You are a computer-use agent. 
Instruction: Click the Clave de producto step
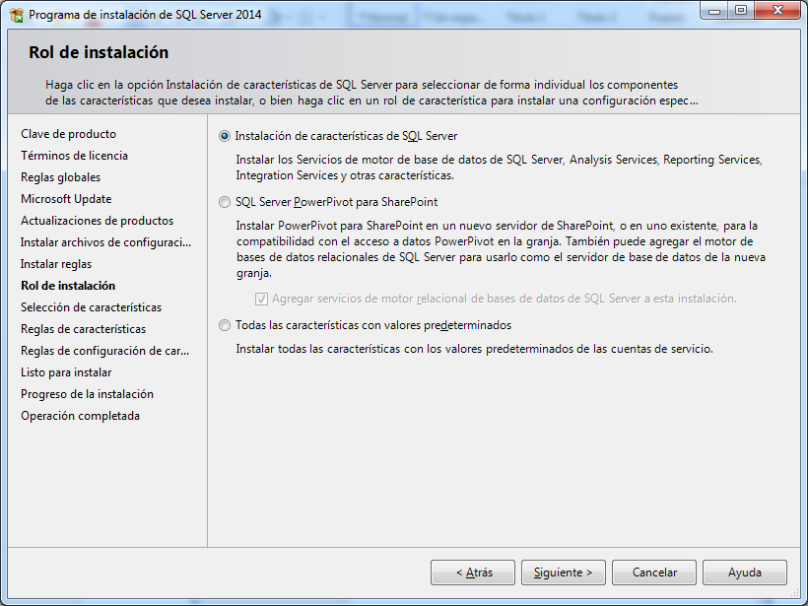pyautogui.click(x=69, y=134)
